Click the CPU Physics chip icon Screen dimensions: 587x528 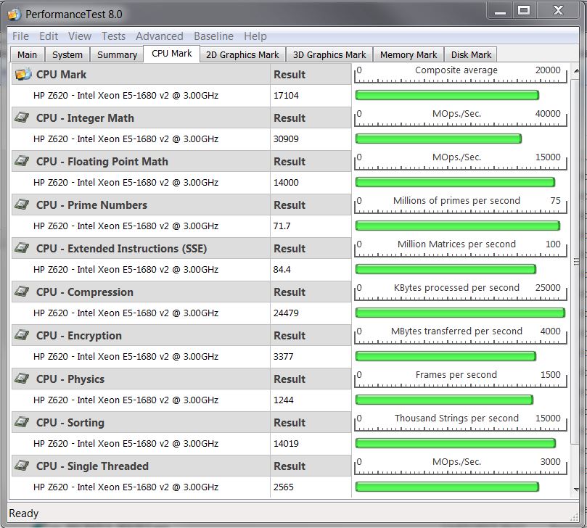click(22, 379)
